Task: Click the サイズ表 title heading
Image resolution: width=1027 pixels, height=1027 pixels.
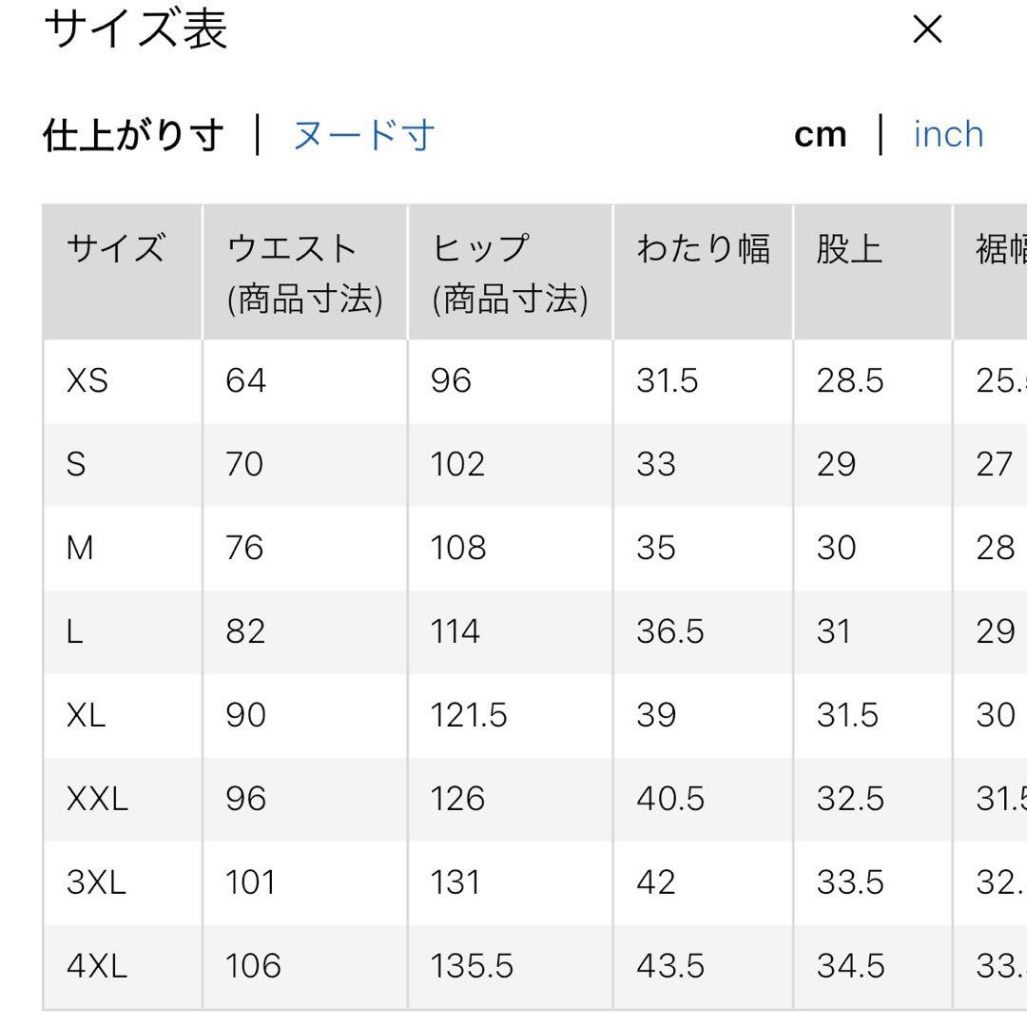Action: point(136,29)
